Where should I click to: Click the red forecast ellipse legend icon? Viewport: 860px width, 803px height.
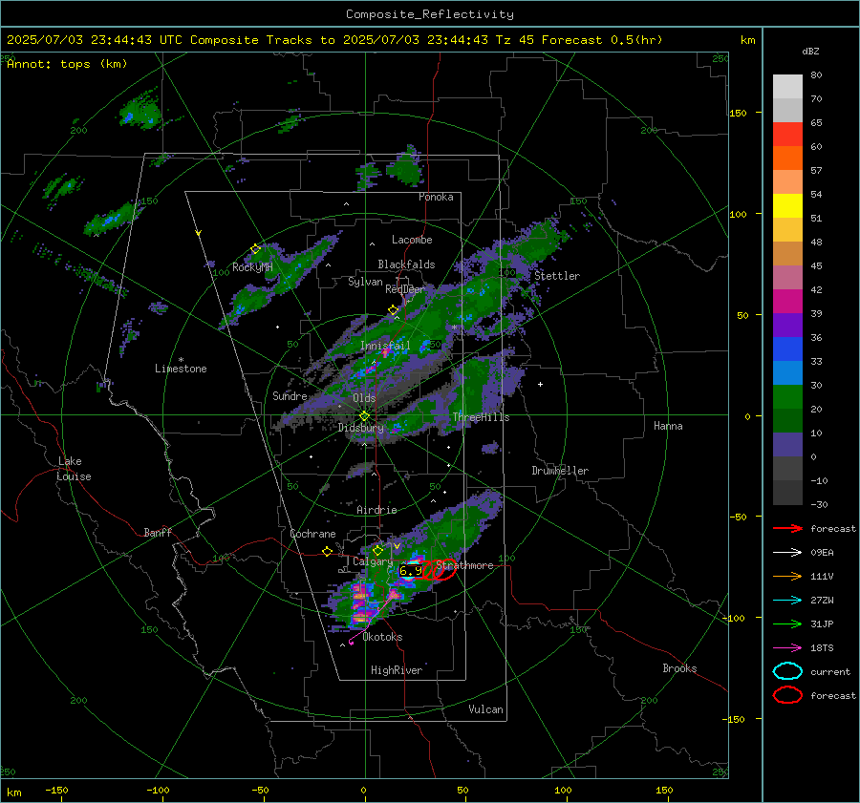point(787,695)
